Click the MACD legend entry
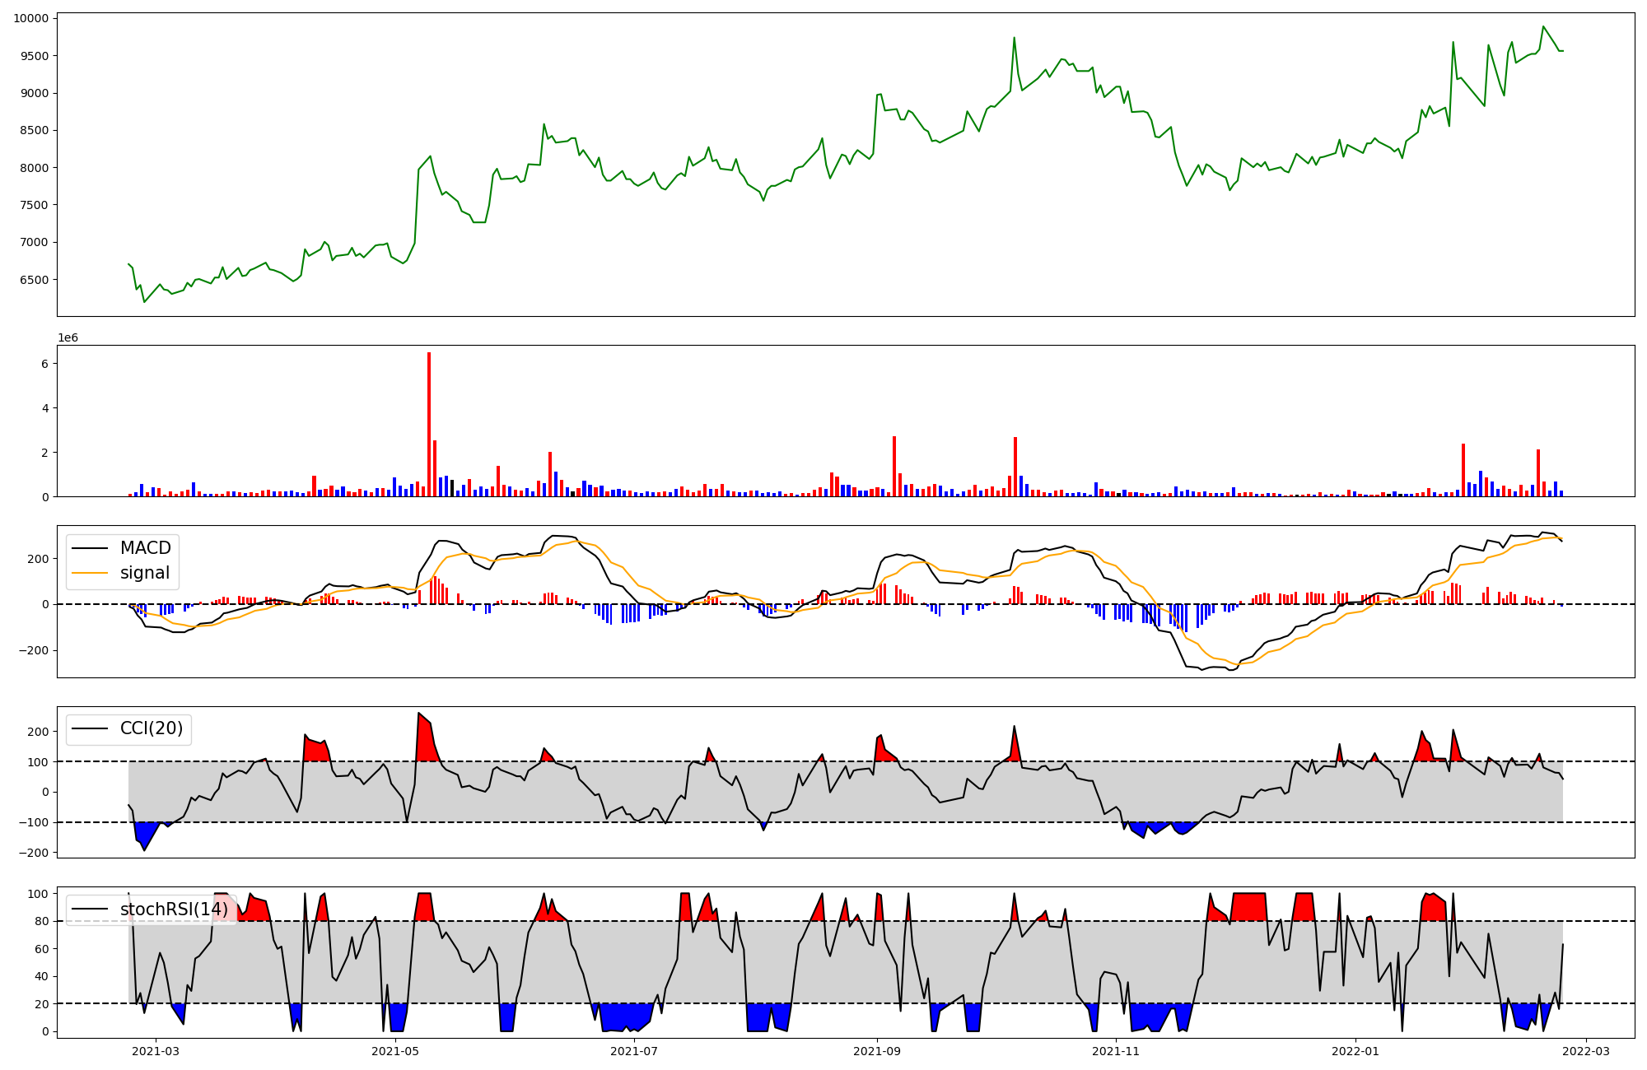Image resolution: width=1647 pixels, height=1070 pixels. [x=145, y=548]
